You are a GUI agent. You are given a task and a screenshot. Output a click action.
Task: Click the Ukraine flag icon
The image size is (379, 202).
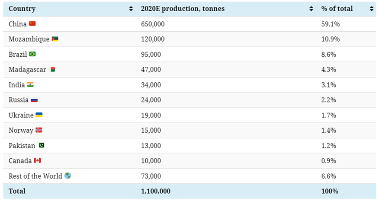coord(39,115)
